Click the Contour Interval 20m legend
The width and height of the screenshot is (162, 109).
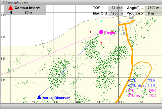(x=25, y=10)
